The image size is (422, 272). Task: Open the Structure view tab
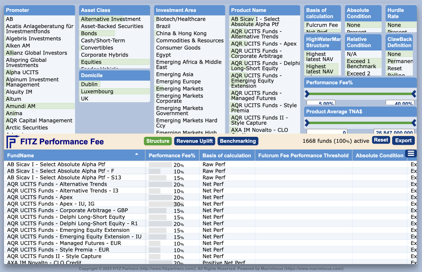(158, 141)
